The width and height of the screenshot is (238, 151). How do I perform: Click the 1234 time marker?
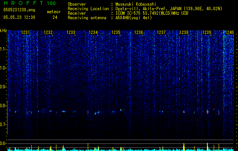click(93, 32)
